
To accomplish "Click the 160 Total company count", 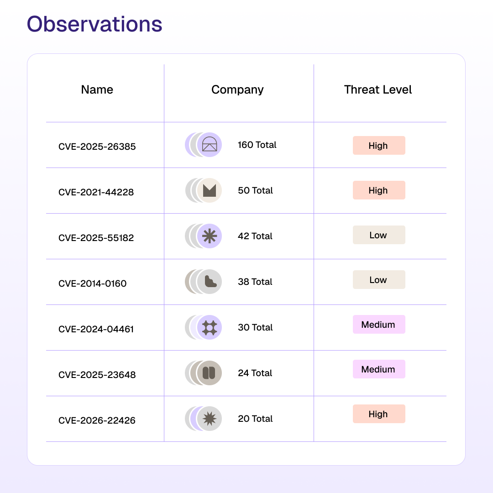I will point(257,145).
